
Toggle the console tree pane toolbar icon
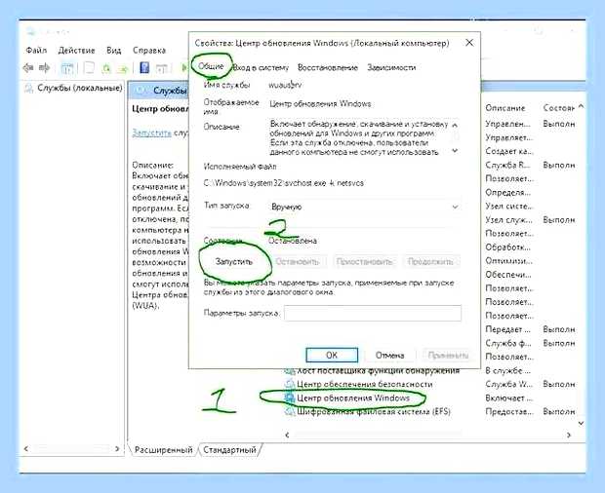pyautogui.click(x=66, y=68)
